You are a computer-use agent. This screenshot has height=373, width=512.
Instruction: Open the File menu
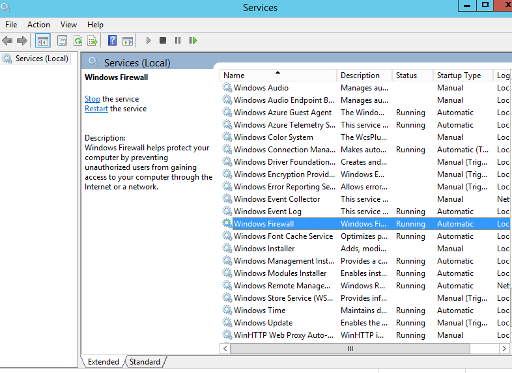click(x=11, y=25)
